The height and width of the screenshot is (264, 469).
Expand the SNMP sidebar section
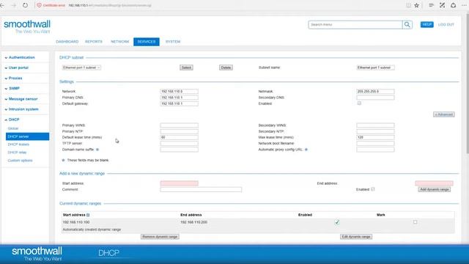pos(14,89)
